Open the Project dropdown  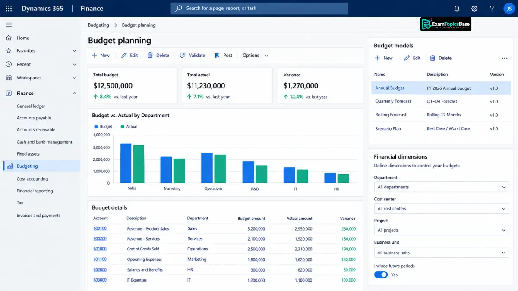click(x=441, y=230)
